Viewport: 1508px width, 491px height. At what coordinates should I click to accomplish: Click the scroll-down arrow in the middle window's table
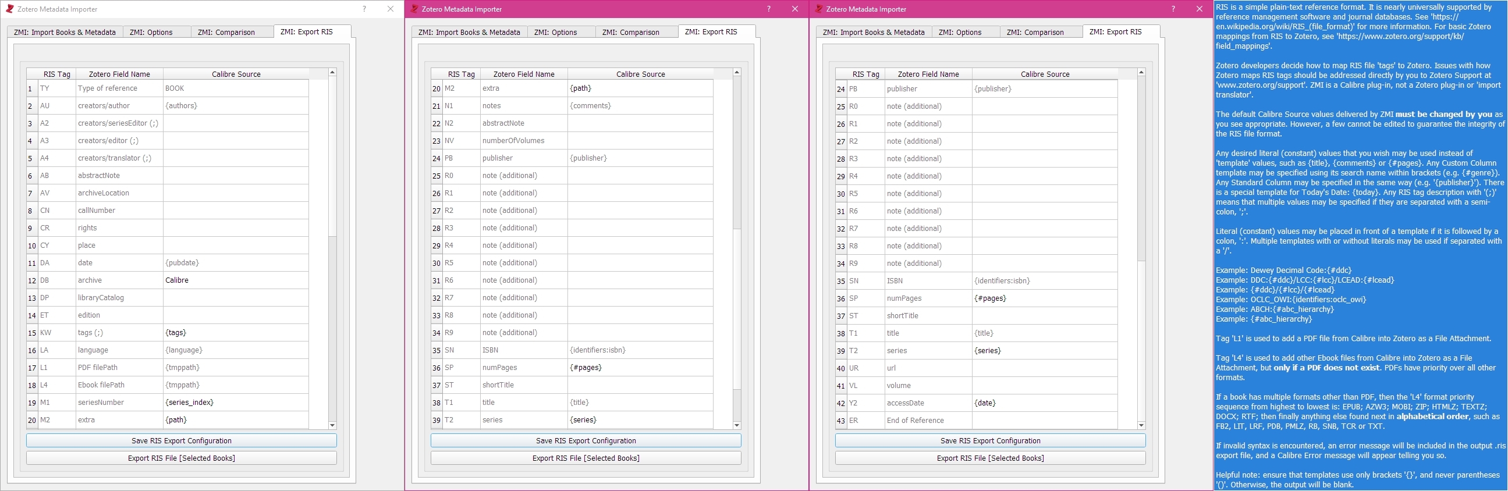(x=737, y=425)
